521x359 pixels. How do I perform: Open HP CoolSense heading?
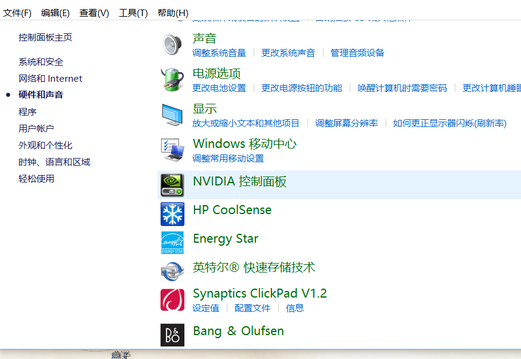click(x=232, y=210)
